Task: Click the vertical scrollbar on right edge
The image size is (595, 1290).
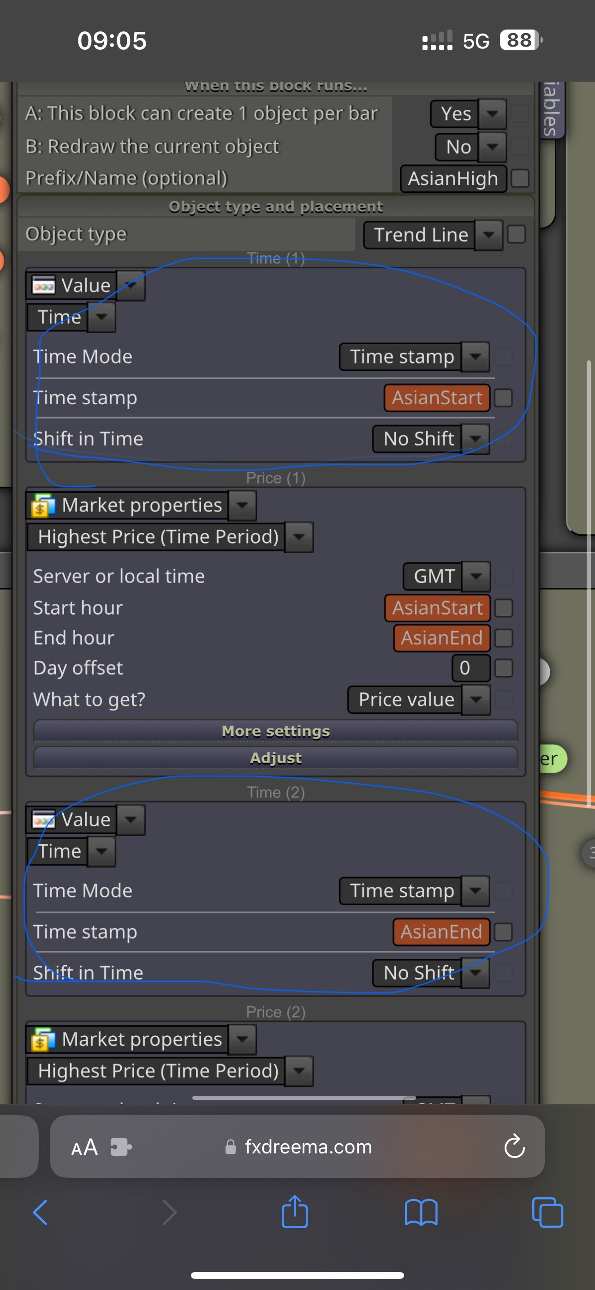Action: coord(589,583)
